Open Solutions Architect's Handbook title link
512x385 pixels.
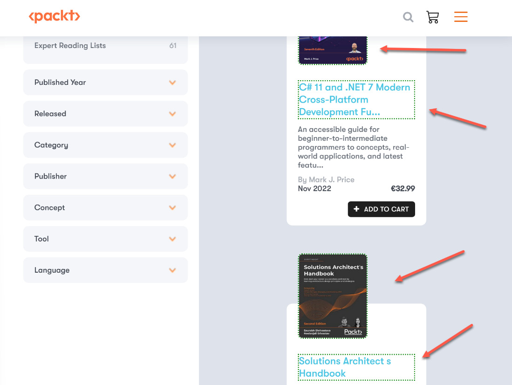click(356, 367)
